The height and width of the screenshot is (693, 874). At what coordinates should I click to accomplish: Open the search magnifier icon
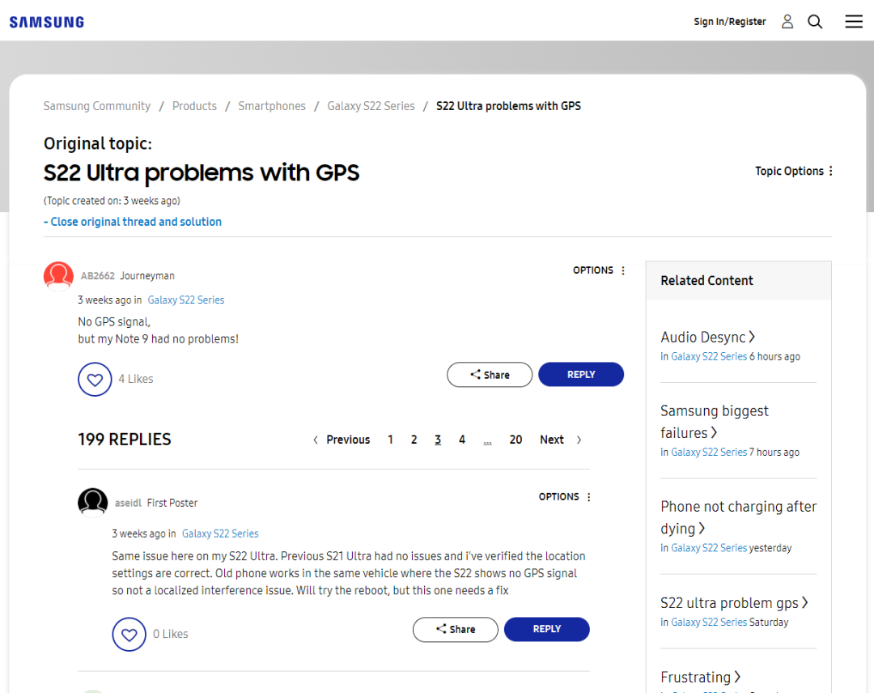(815, 22)
